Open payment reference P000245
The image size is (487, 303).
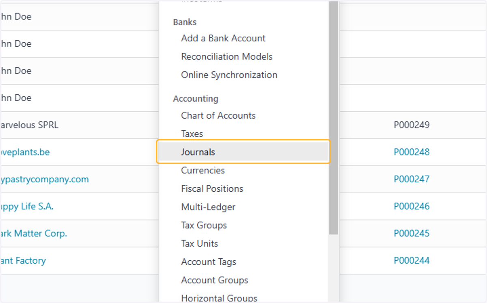412,234
